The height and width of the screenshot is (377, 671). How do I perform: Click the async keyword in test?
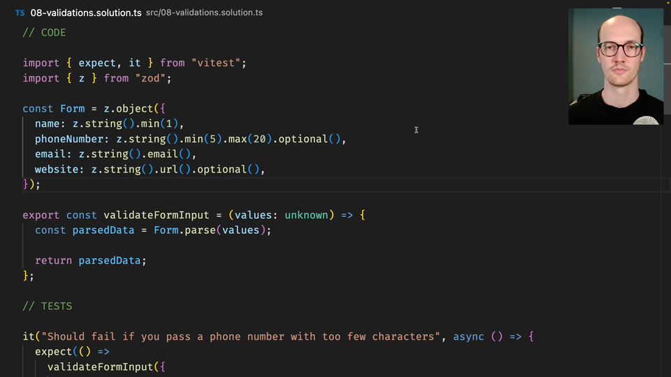pos(468,337)
